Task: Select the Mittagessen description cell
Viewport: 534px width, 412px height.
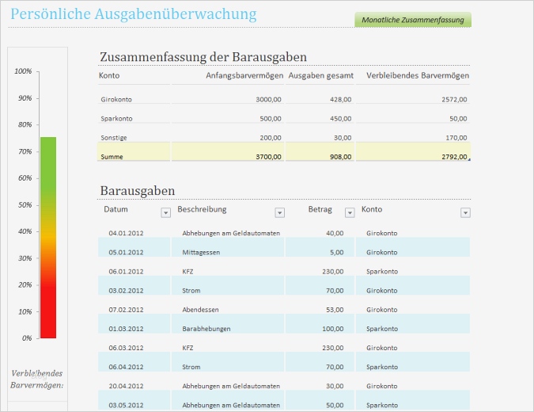Action: pos(199,253)
